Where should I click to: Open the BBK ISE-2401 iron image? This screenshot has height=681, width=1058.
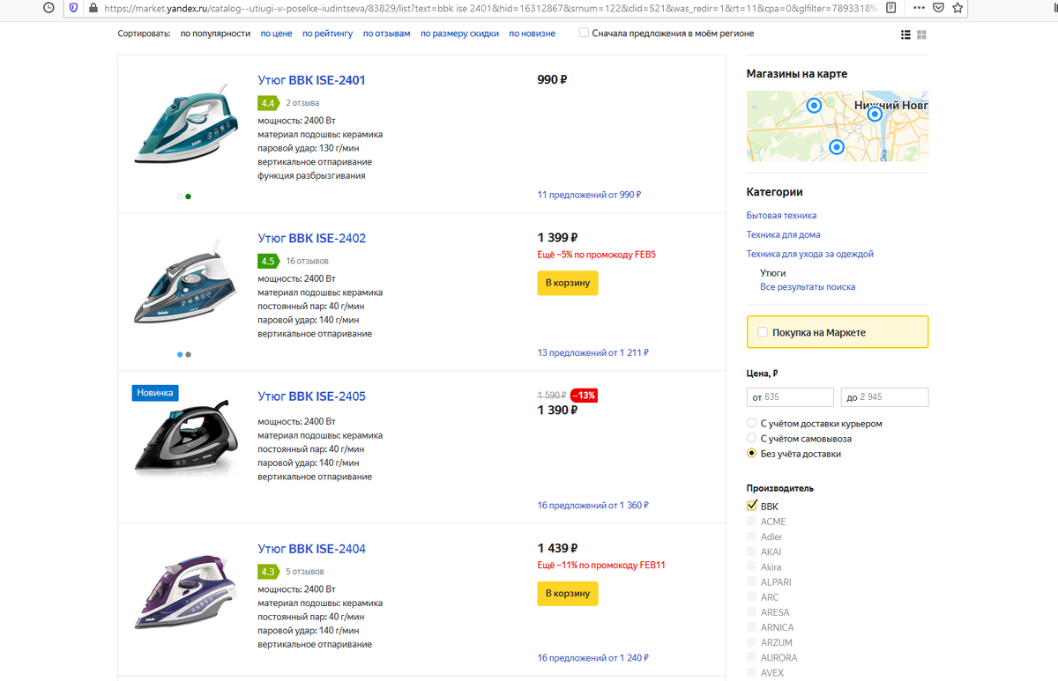(184, 125)
